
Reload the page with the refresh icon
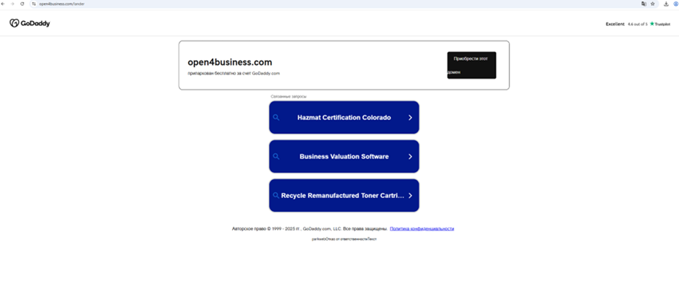tap(22, 4)
